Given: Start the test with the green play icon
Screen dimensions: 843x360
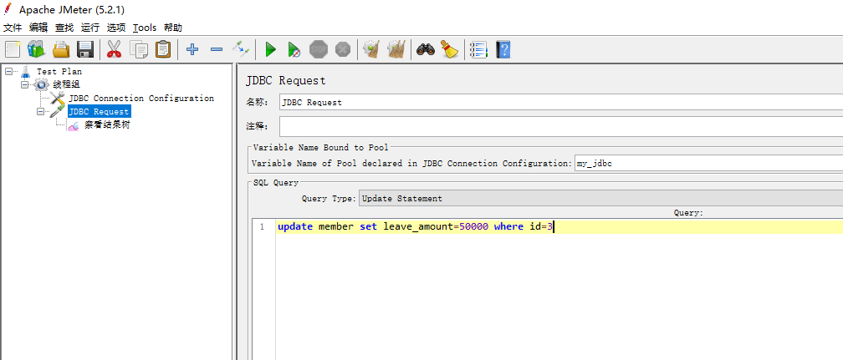Looking at the screenshot, I should click(x=270, y=49).
